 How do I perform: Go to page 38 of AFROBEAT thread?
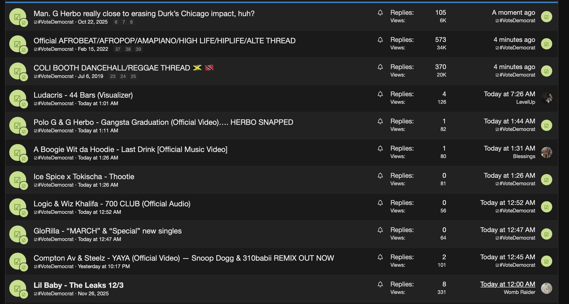pyautogui.click(x=128, y=49)
